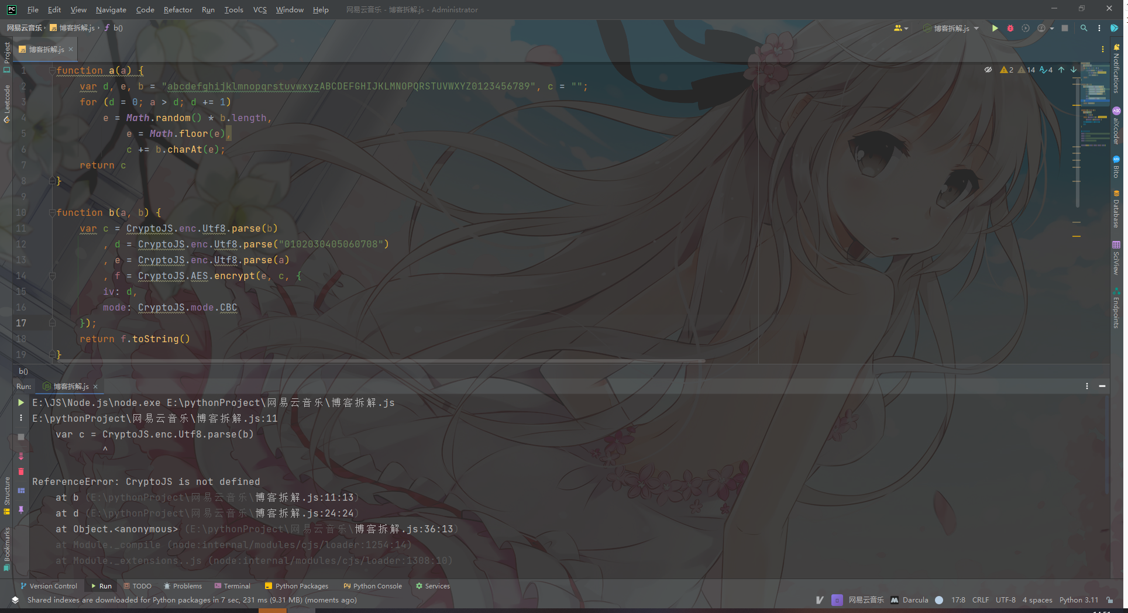Screen dimensions: 1128x613
Task: Open the teal plugin icon at toolbar end
Action: pos(1115,28)
